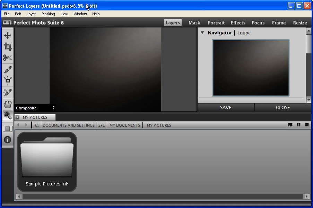This screenshot has width=313, height=208.
Task: Open the Sample Pictures.lnk folder thumbnail
Action: click(x=47, y=161)
